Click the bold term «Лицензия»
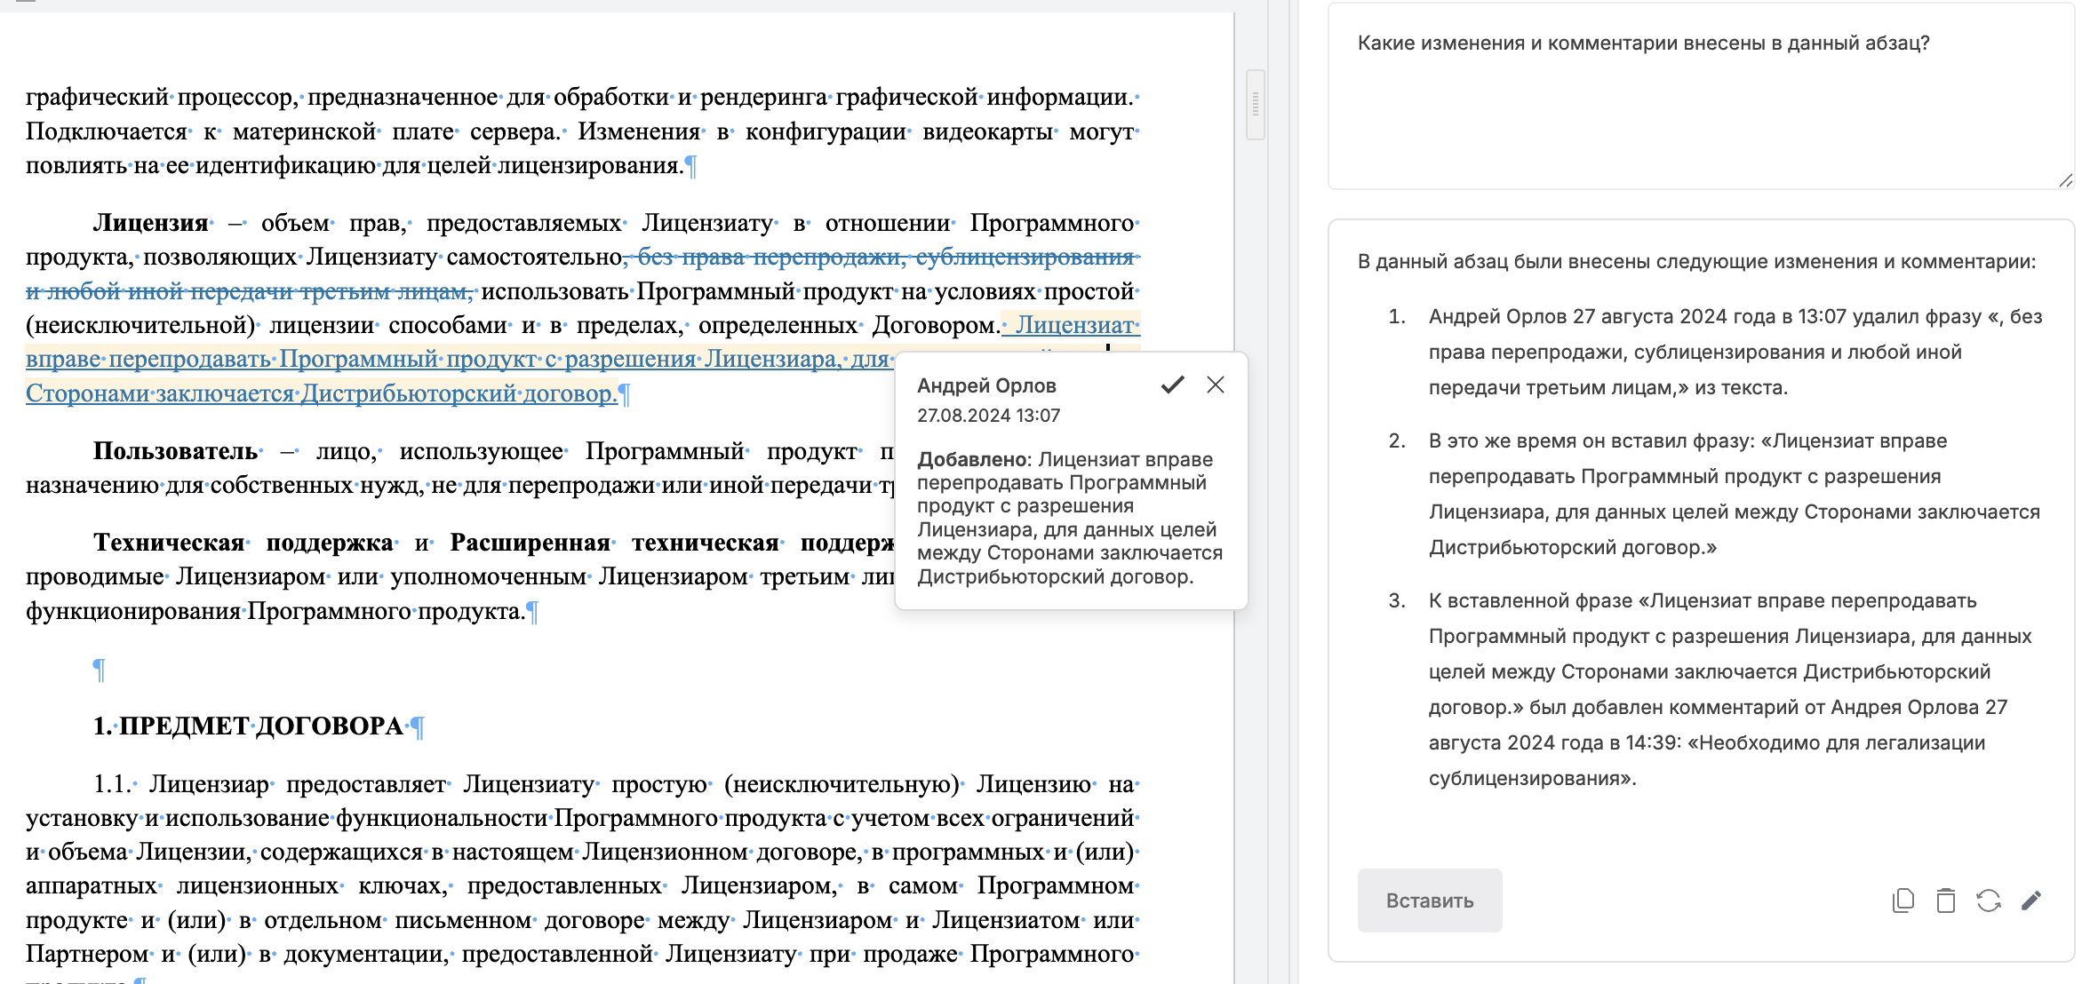This screenshot has height=984, width=2090. (151, 222)
